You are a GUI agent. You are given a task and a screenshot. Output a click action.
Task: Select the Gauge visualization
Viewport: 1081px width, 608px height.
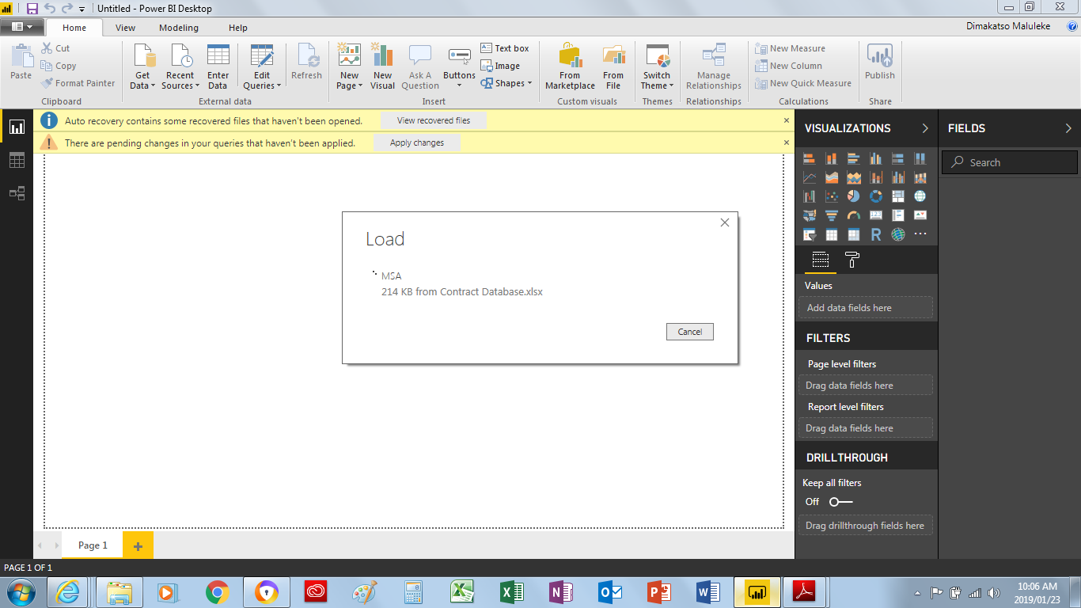pyautogui.click(x=853, y=215)
